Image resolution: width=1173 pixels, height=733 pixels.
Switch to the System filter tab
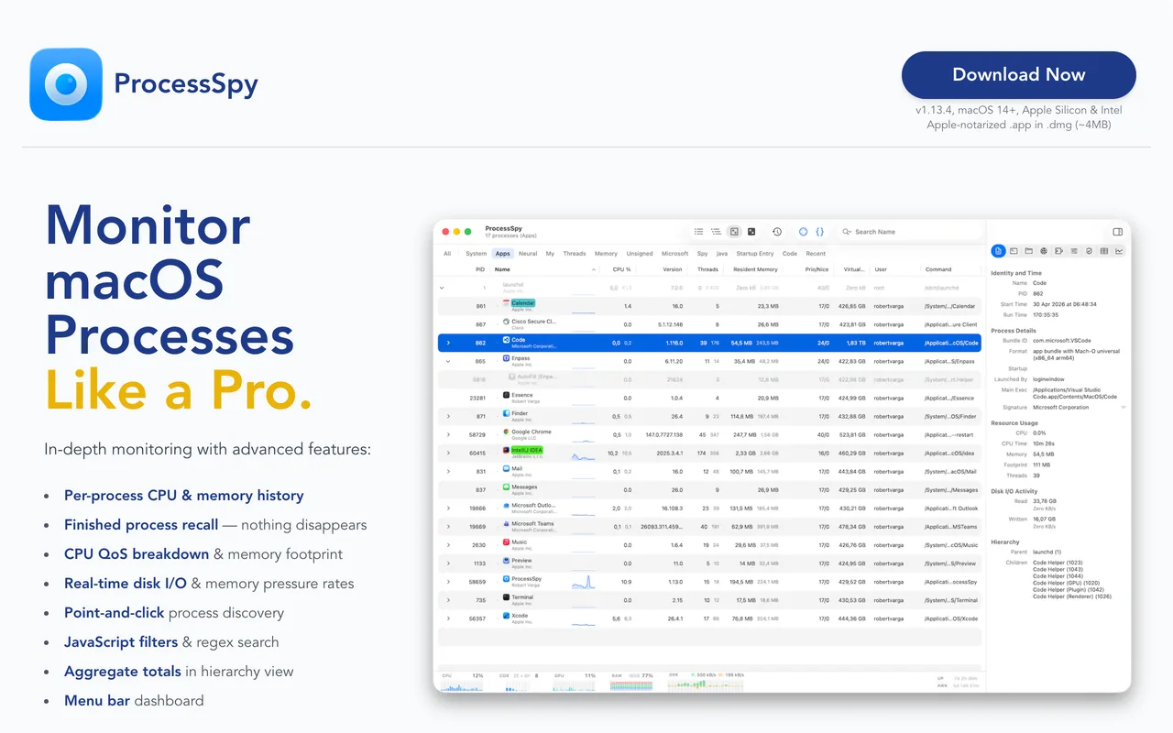click(476, 254)
